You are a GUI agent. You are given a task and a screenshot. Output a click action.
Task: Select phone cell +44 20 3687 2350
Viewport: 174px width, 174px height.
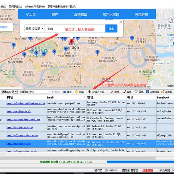141,119
